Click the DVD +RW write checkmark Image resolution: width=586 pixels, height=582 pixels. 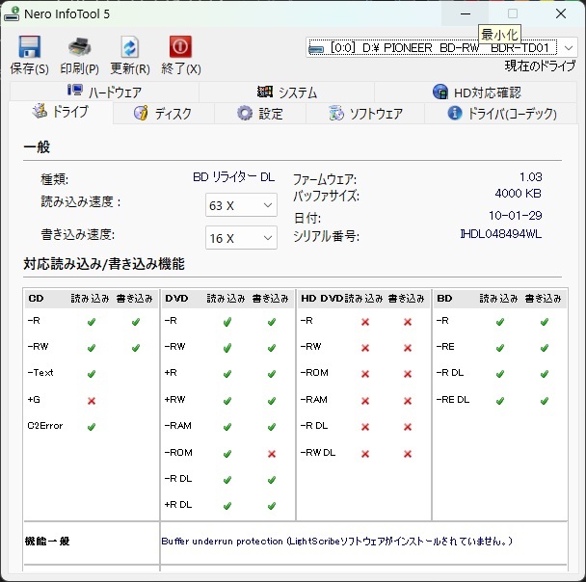click(x=272, y=401)
